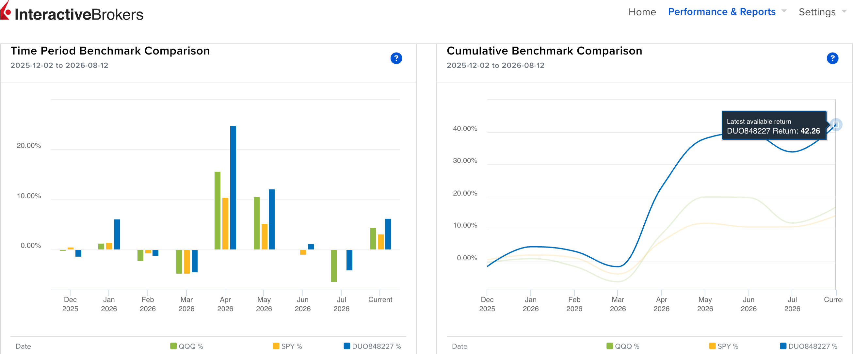Expand Settings dropdown arrow
Image resolution: width=853 pixels, height=354 pixels.
[x=844, y=11]
